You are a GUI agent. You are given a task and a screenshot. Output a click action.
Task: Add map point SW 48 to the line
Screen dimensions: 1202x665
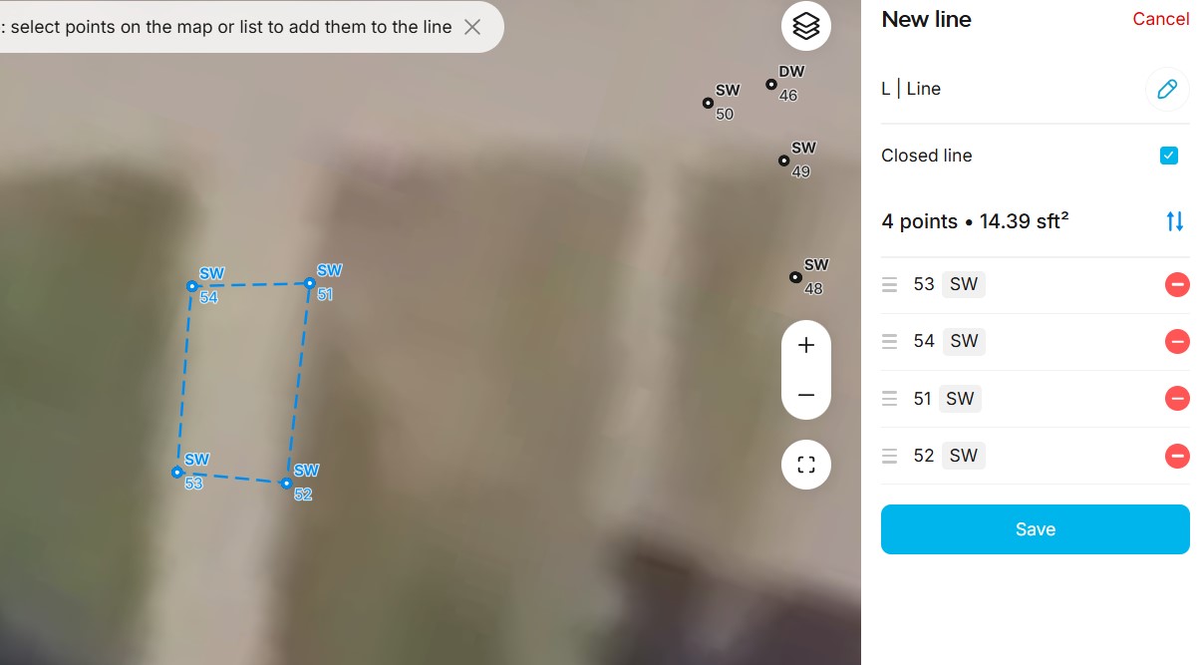pos(795,277)
